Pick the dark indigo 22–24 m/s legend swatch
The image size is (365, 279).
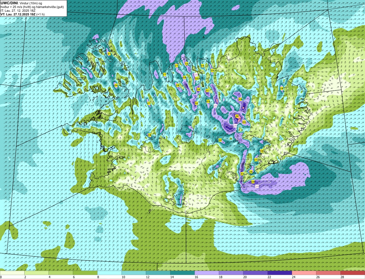click(x=280, y=273)
